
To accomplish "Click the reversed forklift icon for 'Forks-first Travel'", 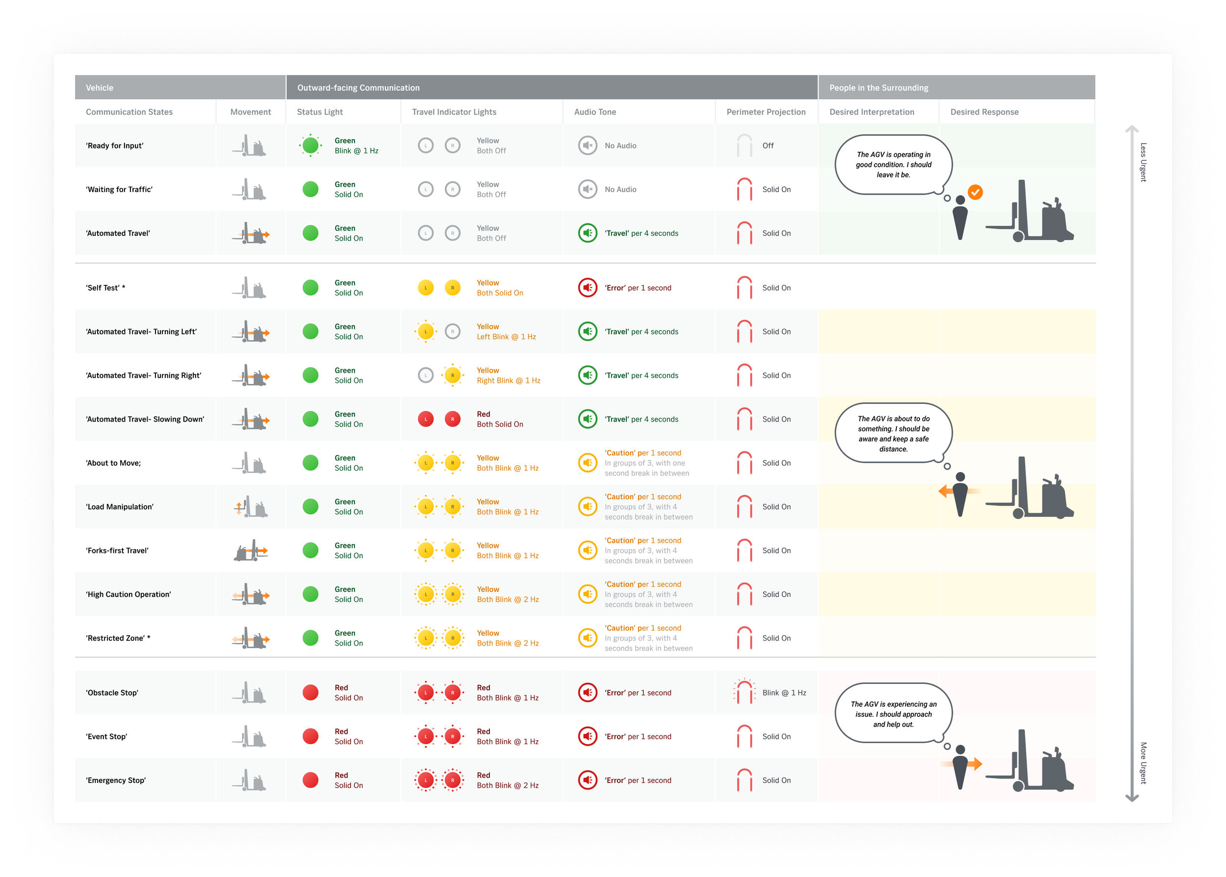I will [250, 551].
